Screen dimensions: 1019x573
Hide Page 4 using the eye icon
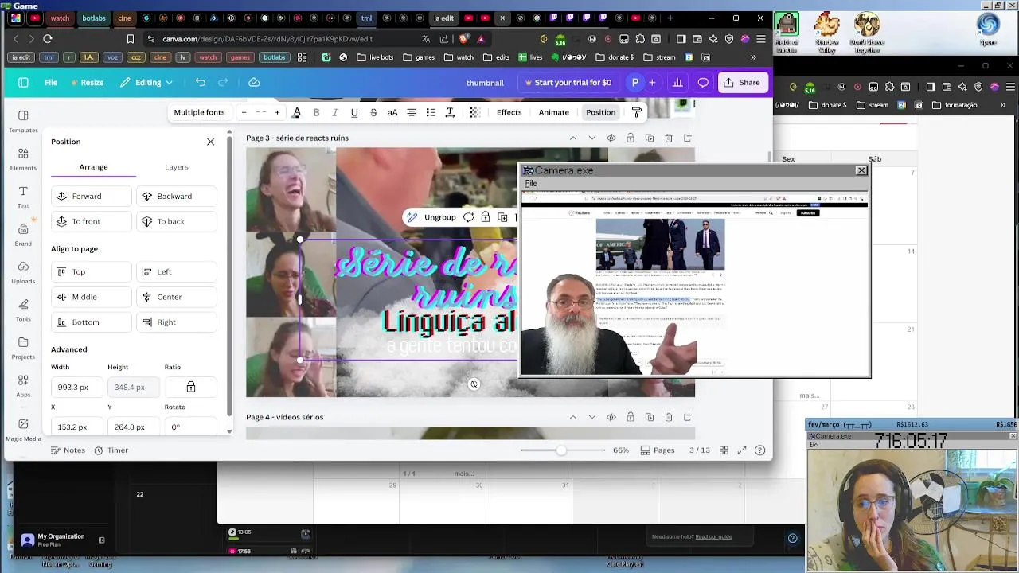611,417
